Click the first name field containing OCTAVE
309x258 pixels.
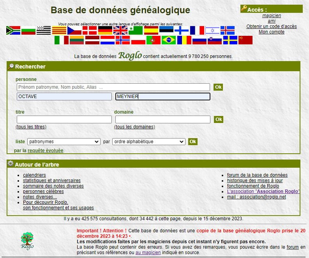click(64, 97)
